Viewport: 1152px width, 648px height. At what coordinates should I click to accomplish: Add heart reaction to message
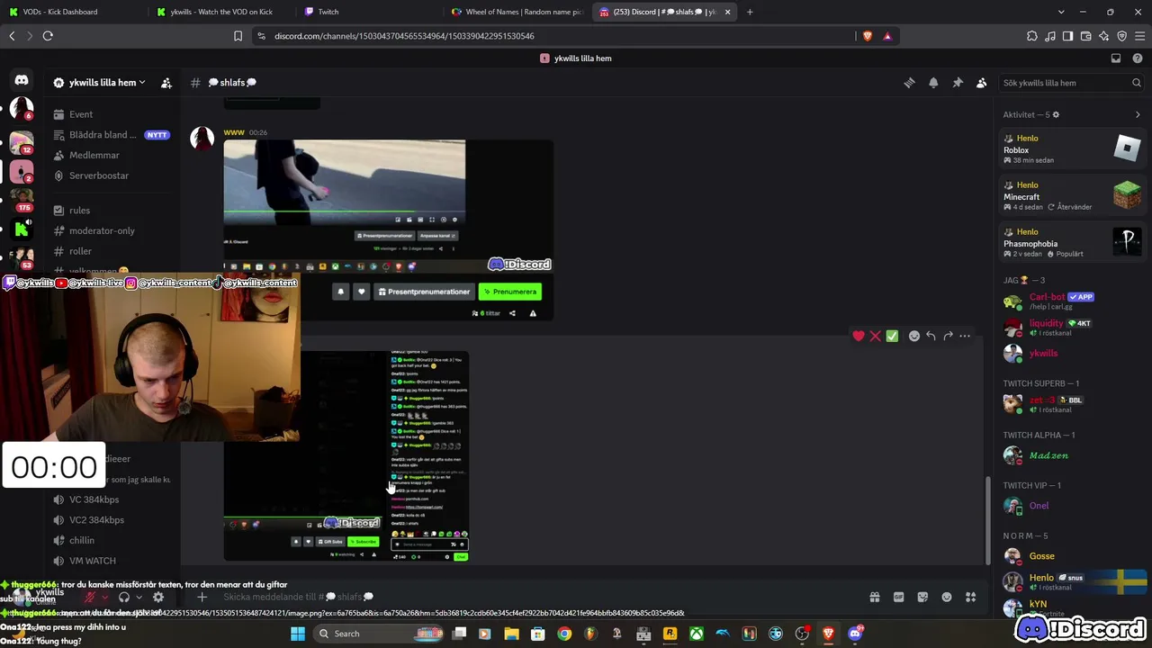coord(859,336)
